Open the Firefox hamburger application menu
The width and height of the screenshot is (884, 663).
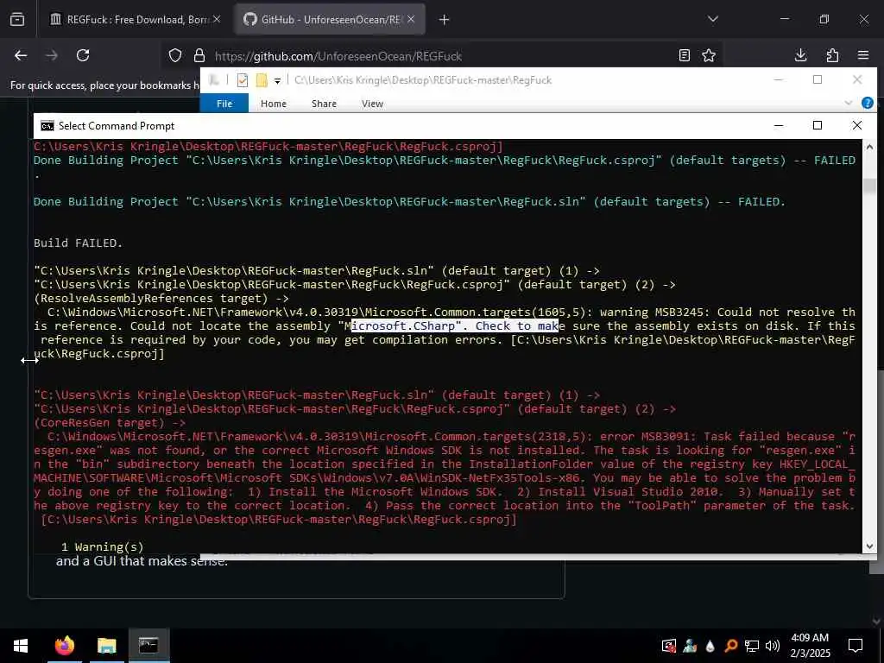pyautogui.click(x=863, y=55)
